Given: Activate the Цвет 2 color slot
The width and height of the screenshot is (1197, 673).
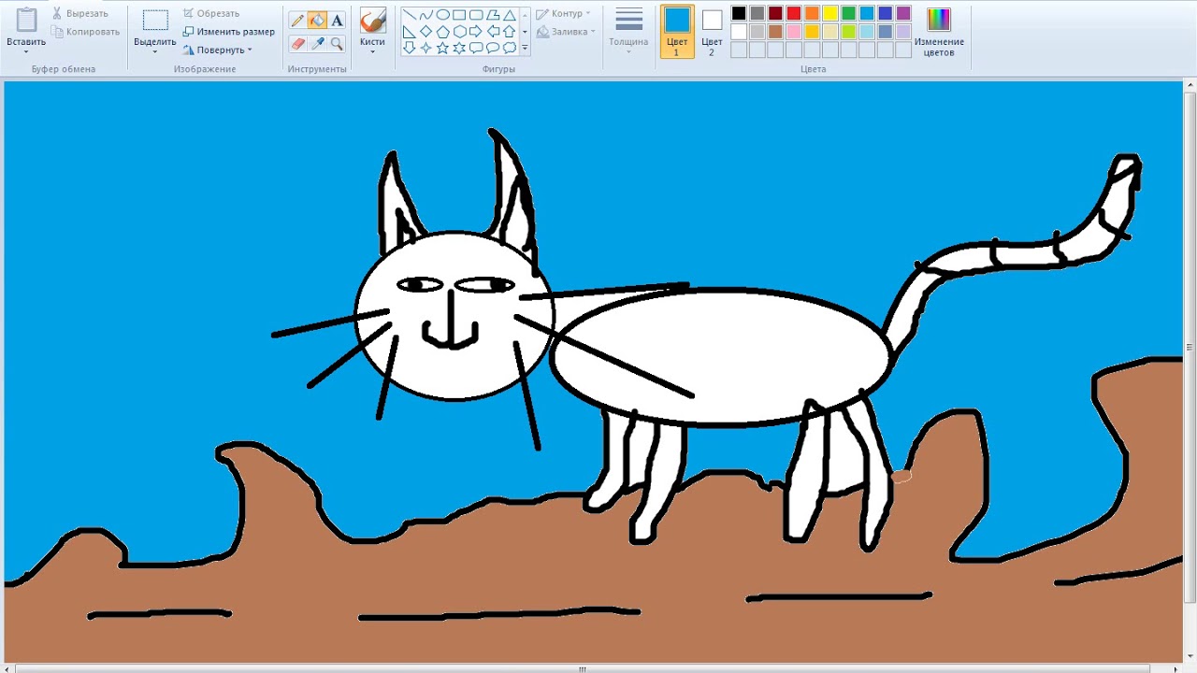Looking at the screenshot, I should click(712, 32).
